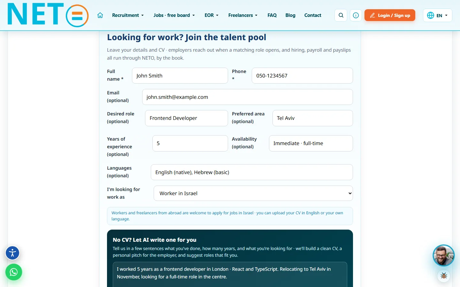
Task: Click the 'No CV? Let AI write one for you' heading
Action: pos(155,240)
